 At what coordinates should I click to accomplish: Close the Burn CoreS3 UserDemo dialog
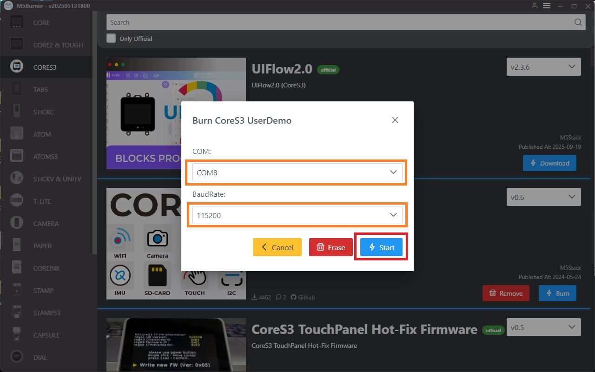tap(395, 120)
